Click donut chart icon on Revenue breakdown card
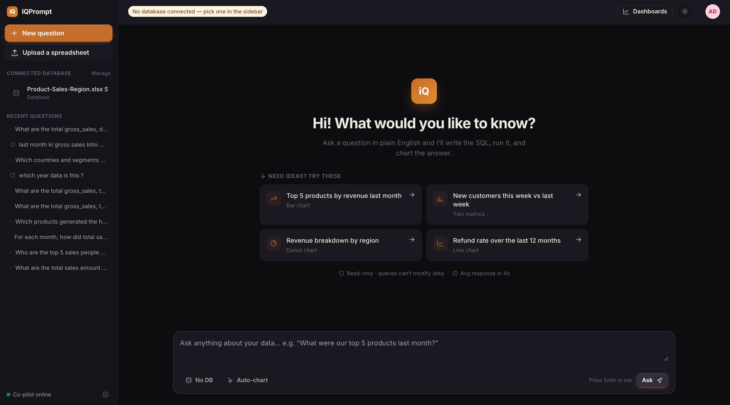The image size is (730, 405). click(273, 243)
